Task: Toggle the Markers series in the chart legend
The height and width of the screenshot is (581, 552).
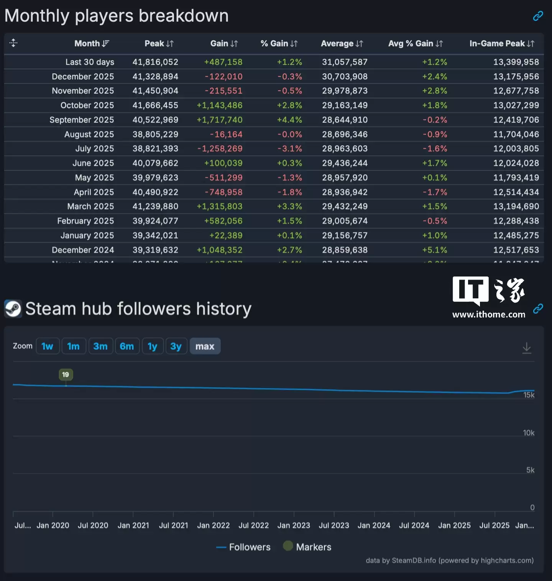Action: (307, 546)
